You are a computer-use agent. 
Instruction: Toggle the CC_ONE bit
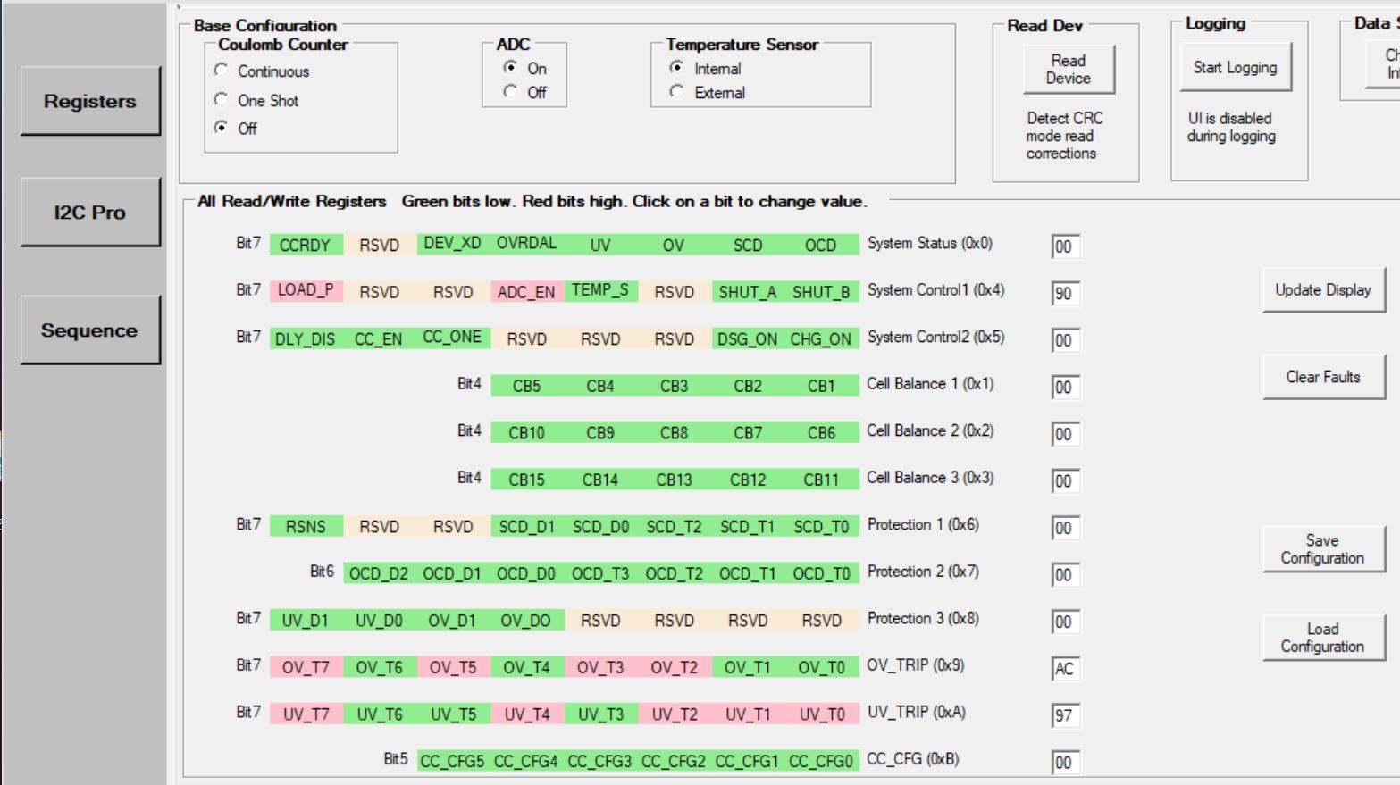pos(453,338)
